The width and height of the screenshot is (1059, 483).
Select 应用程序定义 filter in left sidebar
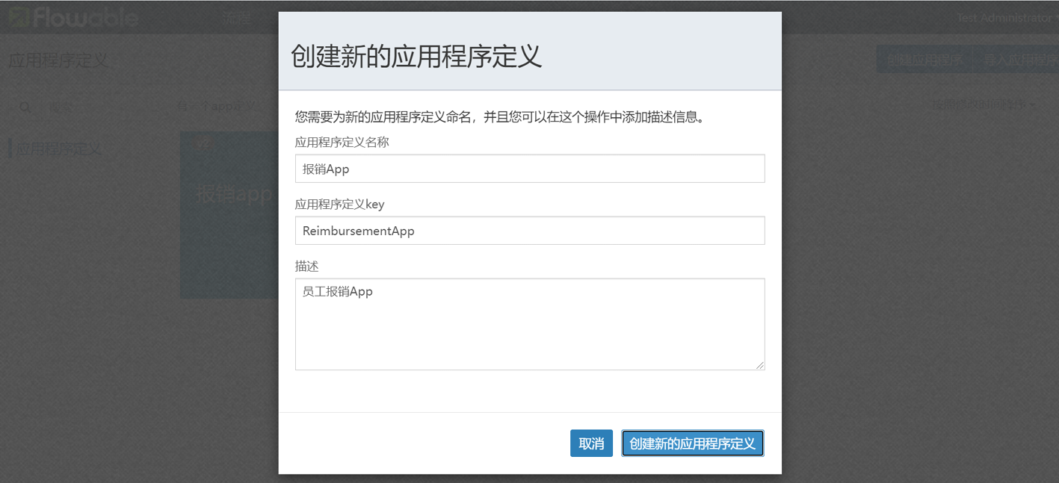pos(58,149)
